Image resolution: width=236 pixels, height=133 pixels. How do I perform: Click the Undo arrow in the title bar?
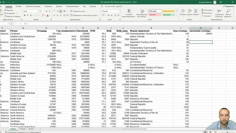[3, 2]
